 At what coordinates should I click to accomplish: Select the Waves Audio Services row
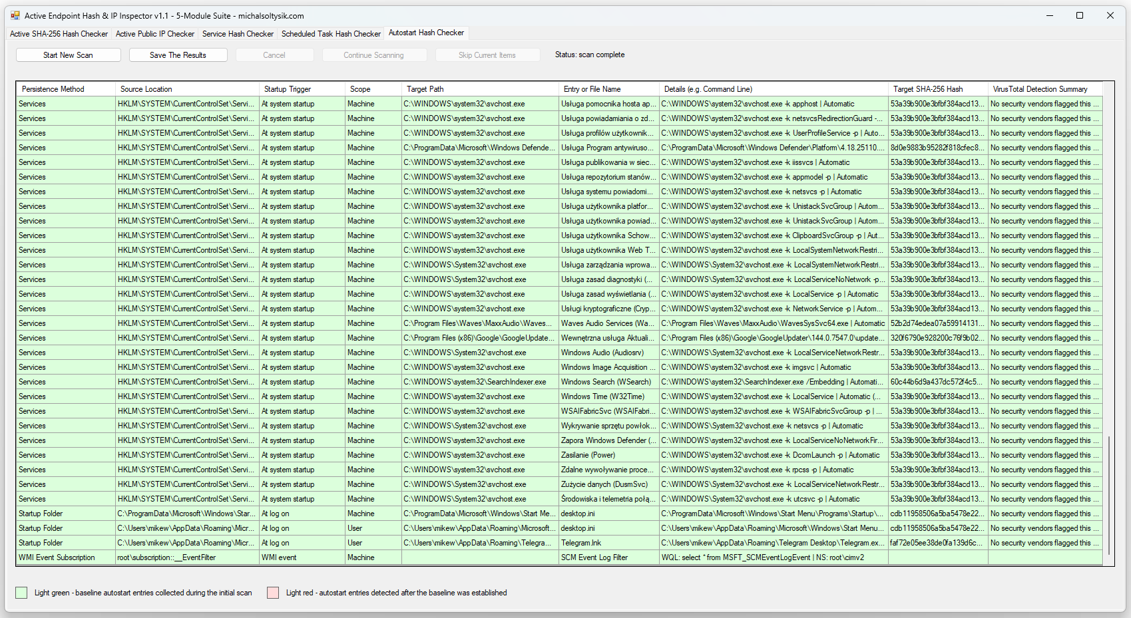(x=606, y=323)
